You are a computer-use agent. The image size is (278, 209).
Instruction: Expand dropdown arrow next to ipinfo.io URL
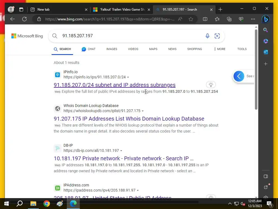coord(128,77)
